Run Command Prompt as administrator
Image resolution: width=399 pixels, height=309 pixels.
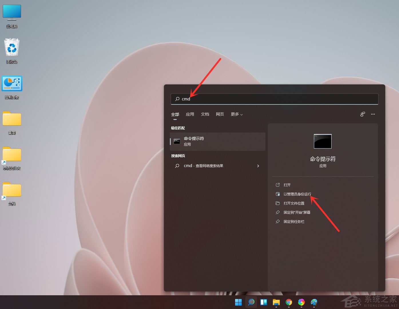(x=297, y=194)
